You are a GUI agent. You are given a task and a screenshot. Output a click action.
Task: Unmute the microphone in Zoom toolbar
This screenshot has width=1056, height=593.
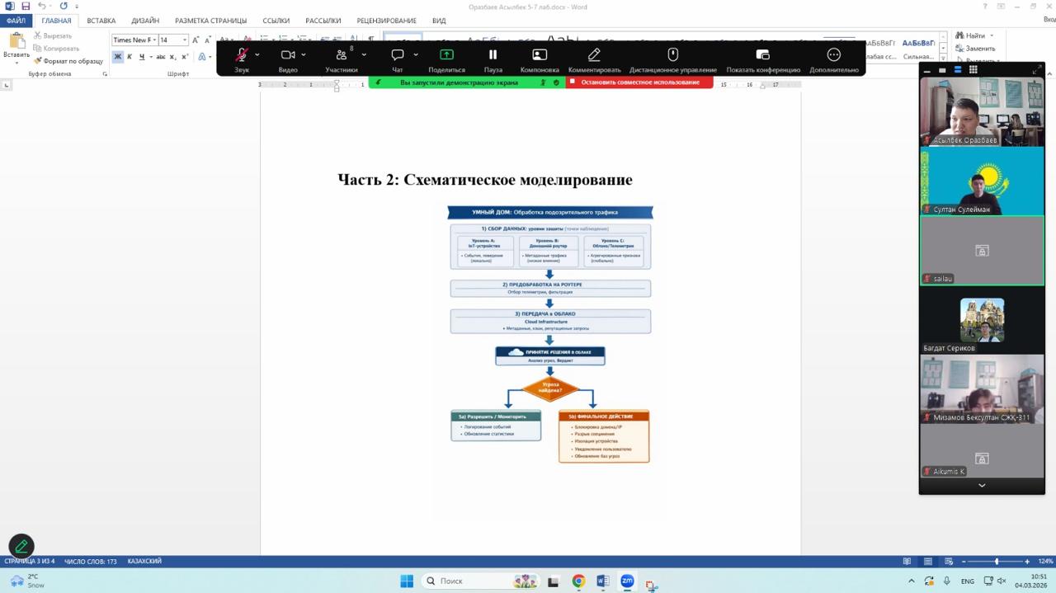point(242,55)
